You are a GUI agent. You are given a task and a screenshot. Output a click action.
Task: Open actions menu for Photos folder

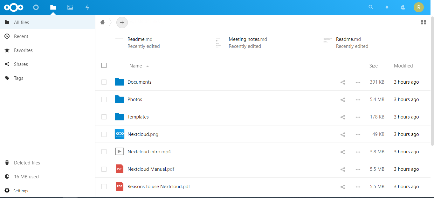click(x=358, y=99)
